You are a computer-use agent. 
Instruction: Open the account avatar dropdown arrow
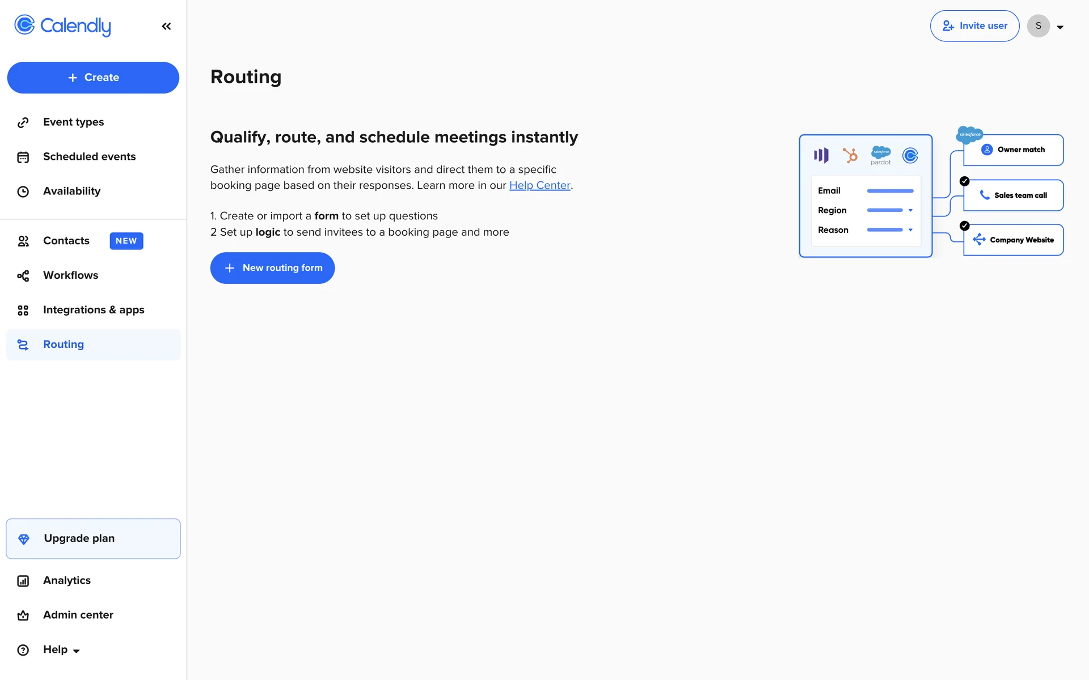coord(1060,27)
